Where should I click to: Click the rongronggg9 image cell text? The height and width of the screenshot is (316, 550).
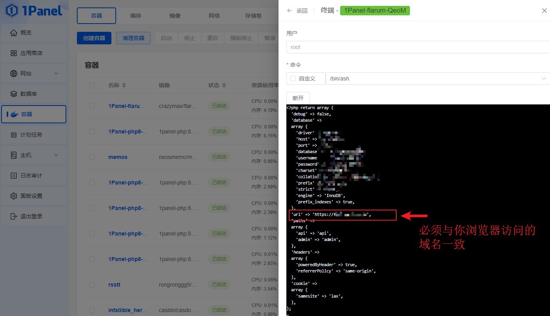(178, 285)
